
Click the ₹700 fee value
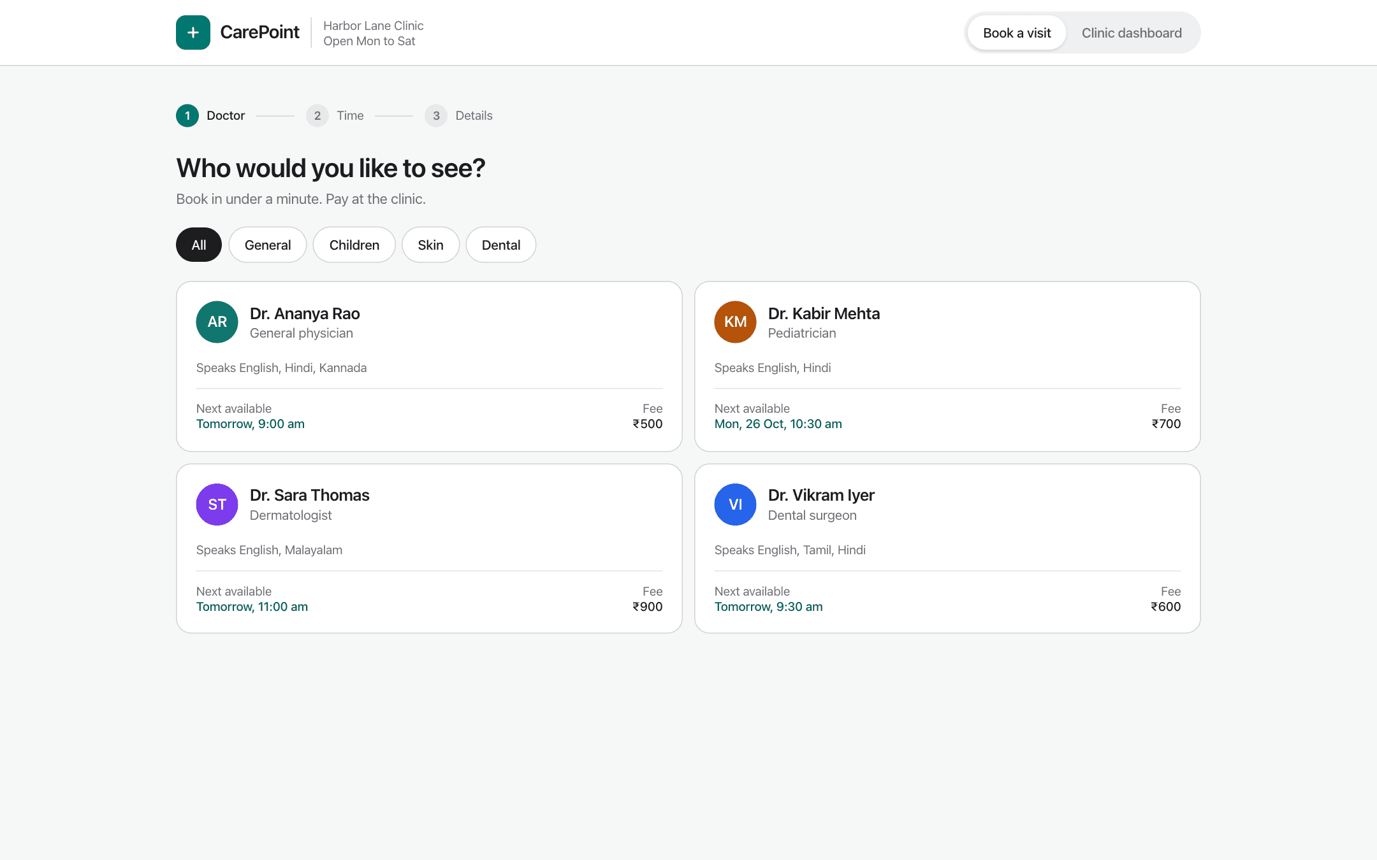click(1166, 424)
